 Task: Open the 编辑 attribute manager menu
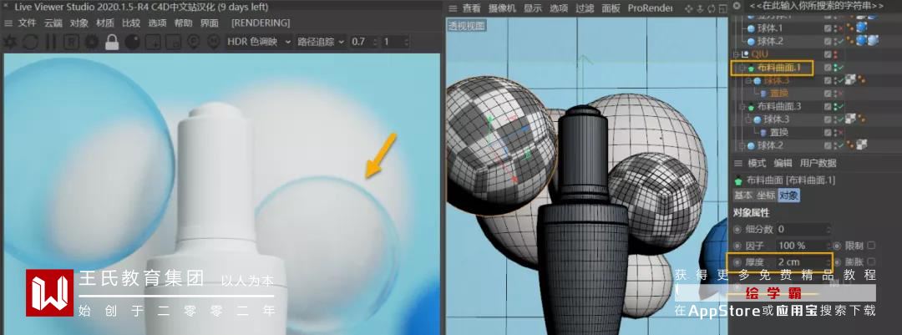(783, 164)
